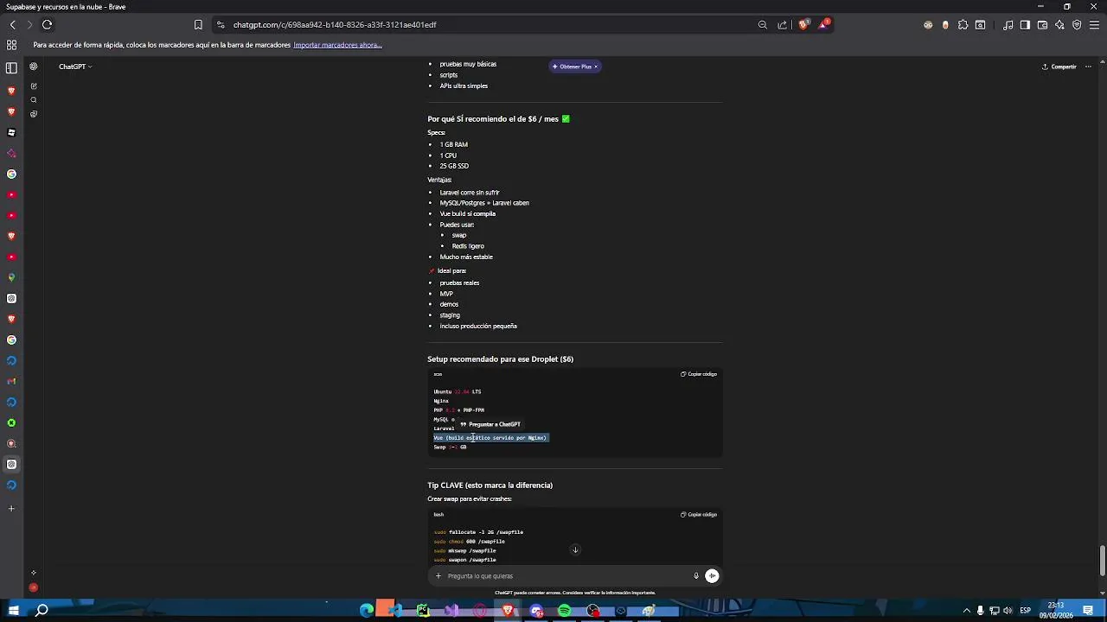Start dictation with the microphone icon

click(x=695, y=576)
